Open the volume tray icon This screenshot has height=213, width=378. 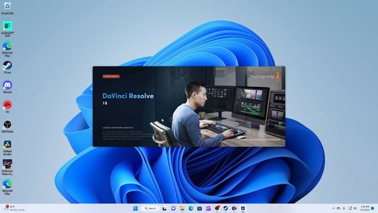[355, 208]
